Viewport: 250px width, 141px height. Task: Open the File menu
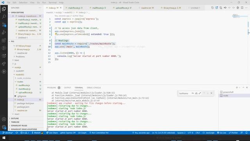[9, 3]
